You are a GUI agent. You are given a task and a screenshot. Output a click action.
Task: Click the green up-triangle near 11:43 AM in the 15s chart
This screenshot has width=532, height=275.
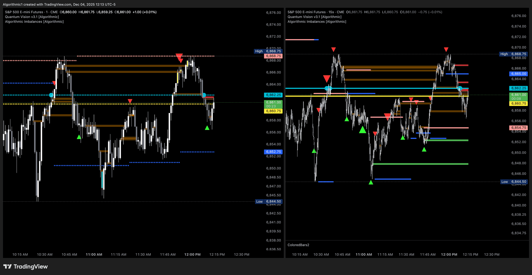[x=424, y=149]
